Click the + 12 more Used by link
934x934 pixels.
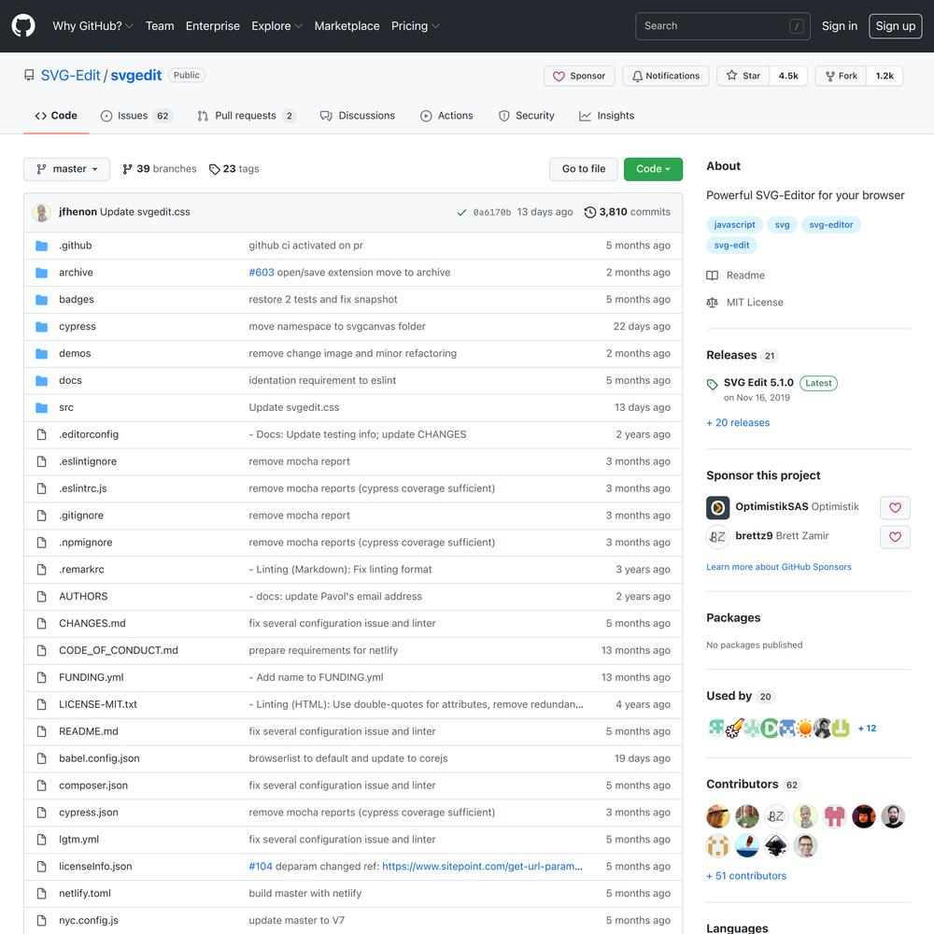click(867, 728)
